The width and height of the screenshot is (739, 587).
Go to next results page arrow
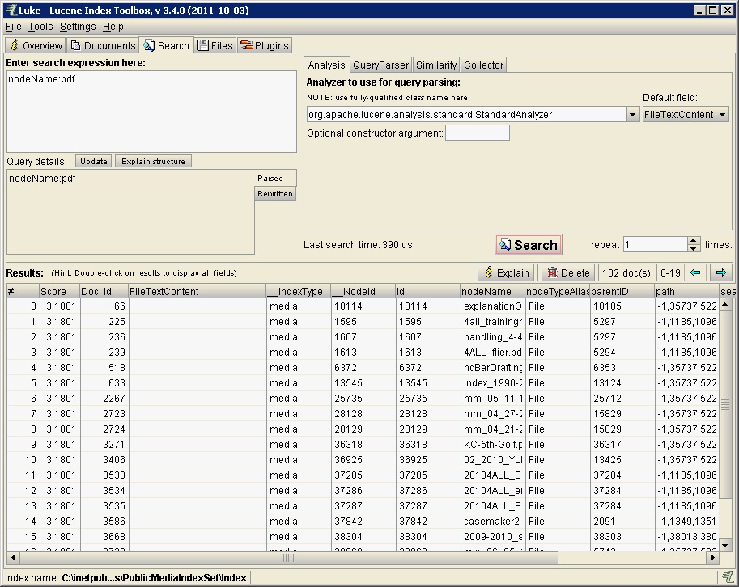coord(720,272)
